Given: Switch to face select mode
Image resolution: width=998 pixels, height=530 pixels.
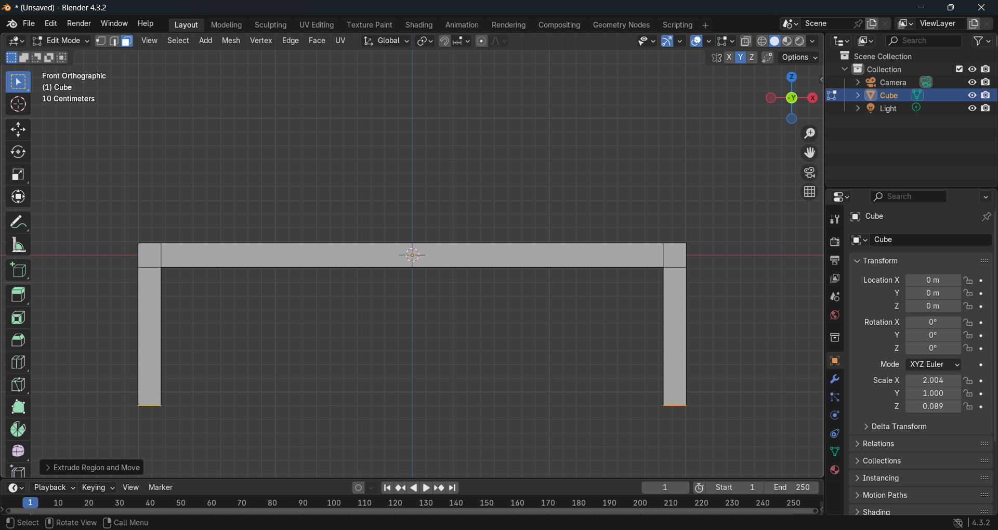Looking at the screenshot, I should pyautogui.click(x=127, y=41).
